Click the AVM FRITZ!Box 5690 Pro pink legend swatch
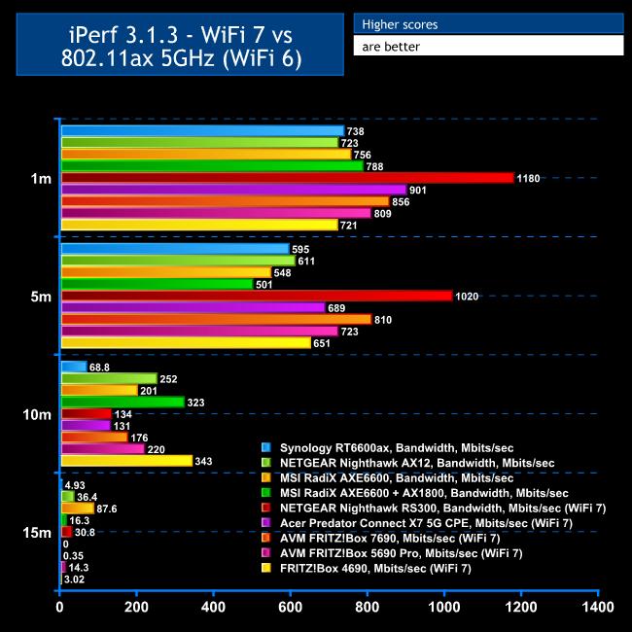This screenshot has width=632, height=632. (x=266, y=553)
